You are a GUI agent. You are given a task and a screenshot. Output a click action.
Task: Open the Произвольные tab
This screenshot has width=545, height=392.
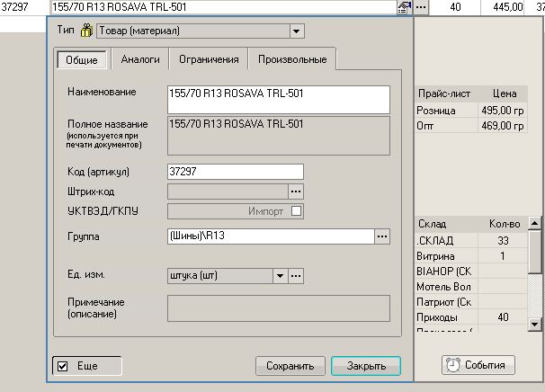point(292,59)
